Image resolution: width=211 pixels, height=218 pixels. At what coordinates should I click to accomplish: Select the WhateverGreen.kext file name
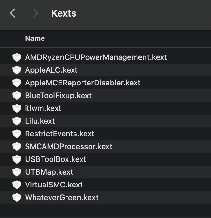[61, 198]
